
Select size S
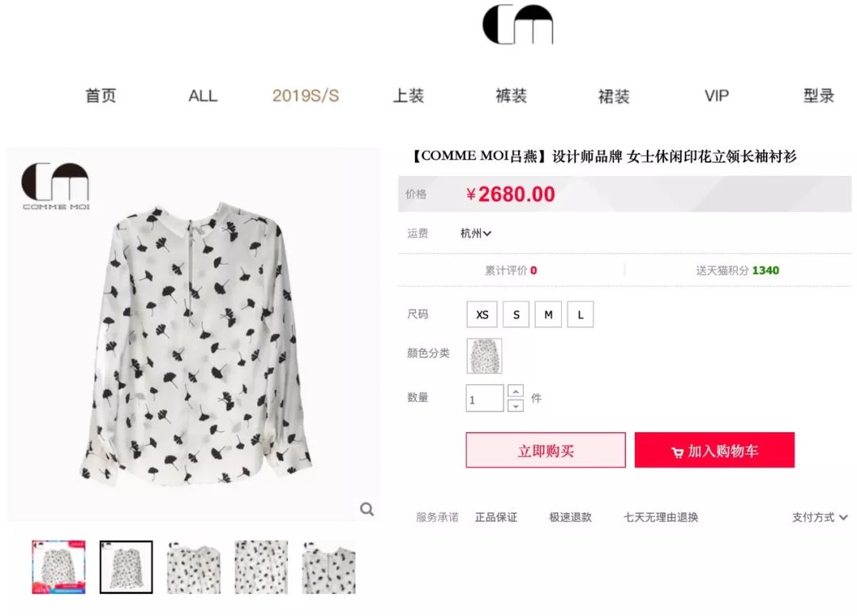(x=516, y=315)
